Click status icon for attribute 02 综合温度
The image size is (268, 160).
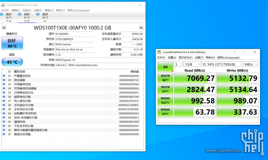click(x=4, y=80)
